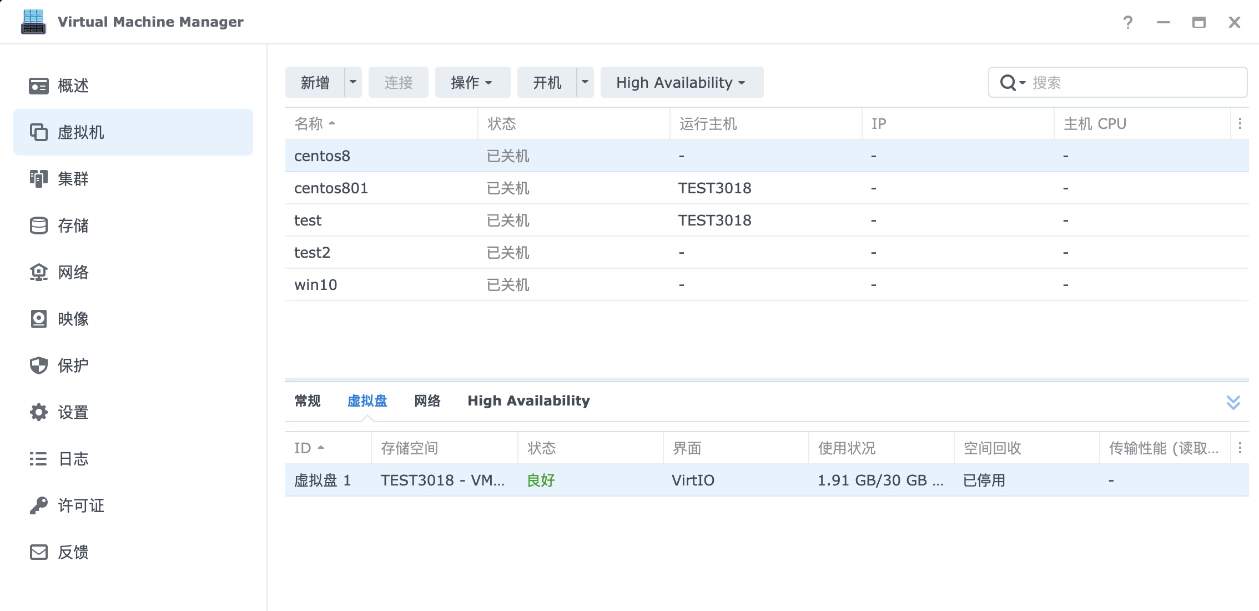Click the 新增 button
The image size is (1259, 611).
(315, 82)
